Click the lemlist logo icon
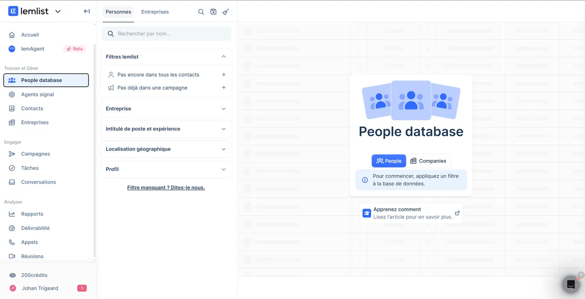The height and width of the screenshot is (299, 585). tap(13, 11)
